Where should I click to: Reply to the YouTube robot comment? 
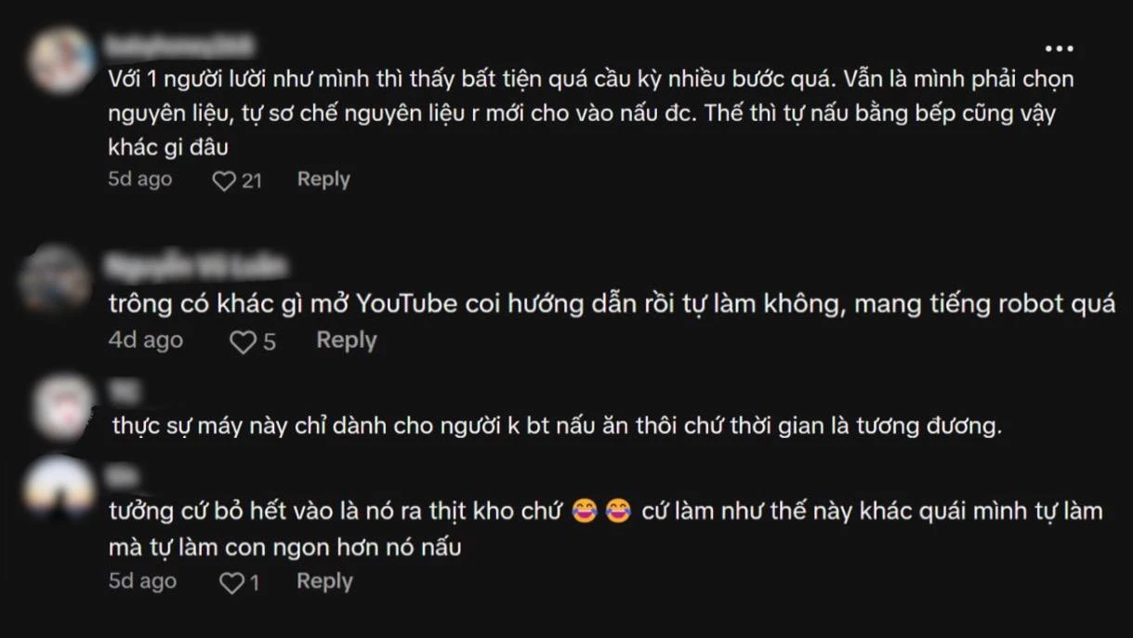coord(346,340)
